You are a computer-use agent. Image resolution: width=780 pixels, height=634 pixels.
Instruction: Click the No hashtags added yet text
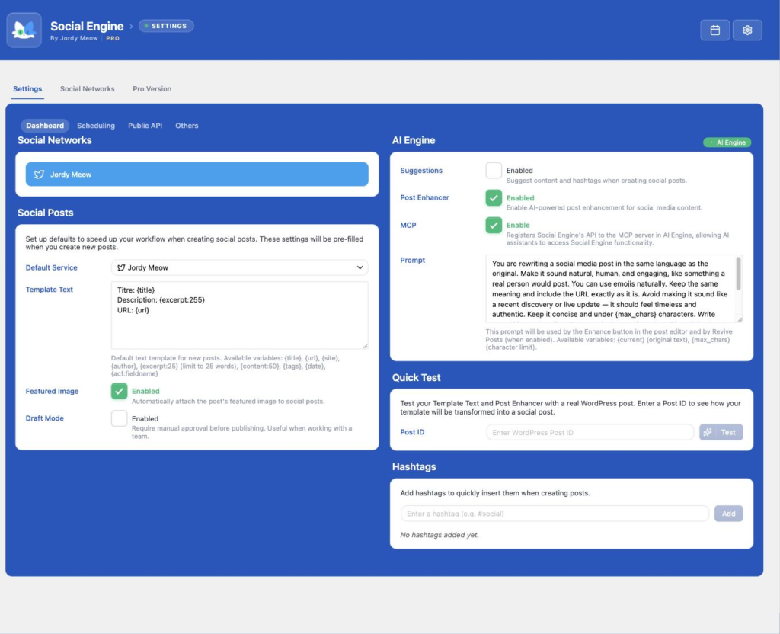pos(440,535)
